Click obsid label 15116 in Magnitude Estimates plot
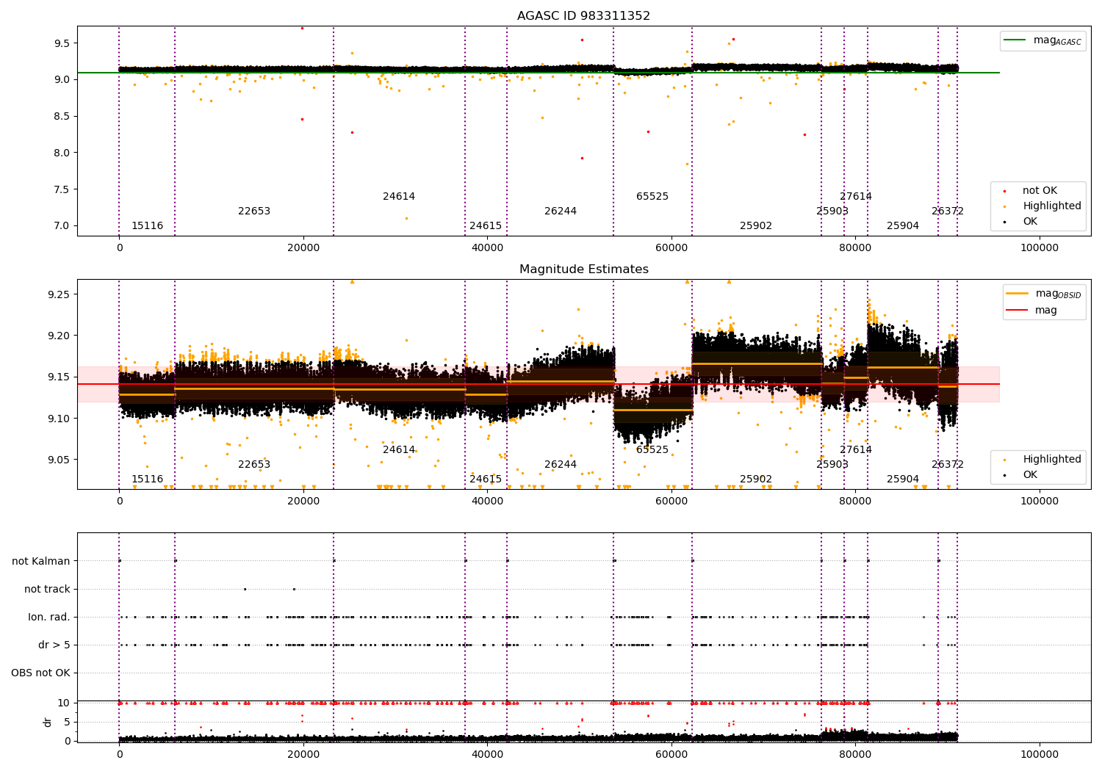This screenshot has width=1102, height=771. tap(148, 479)
